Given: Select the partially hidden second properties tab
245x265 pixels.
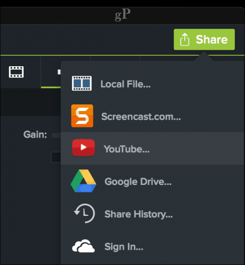Looking at the screenshot, I should click(x=51, y=72).
